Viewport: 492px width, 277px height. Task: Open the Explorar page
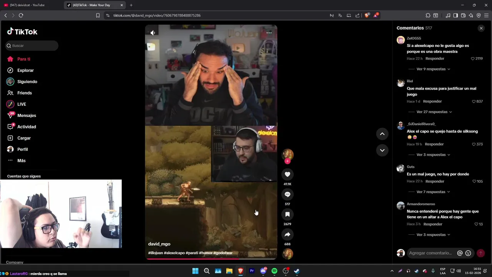tap(25, 70)
